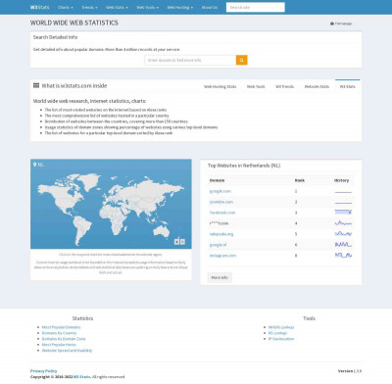
Task: Open Domains by Domain Zone footer link
Action: point(64,339)
